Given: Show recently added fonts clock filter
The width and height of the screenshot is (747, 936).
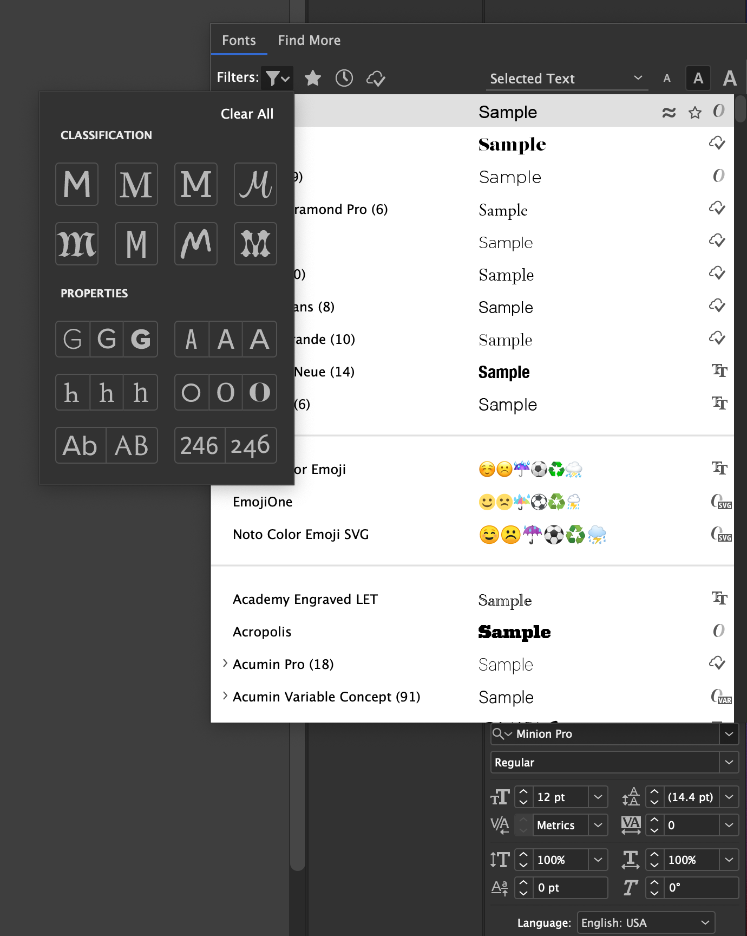Looking at the screenshot, I should click(344, 78).
